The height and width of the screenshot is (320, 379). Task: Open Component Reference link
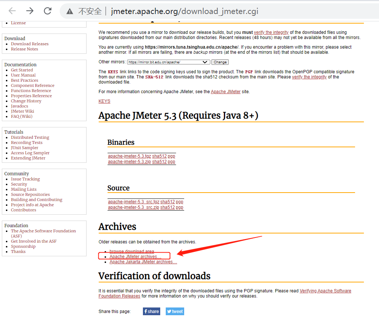coord(33,85)
